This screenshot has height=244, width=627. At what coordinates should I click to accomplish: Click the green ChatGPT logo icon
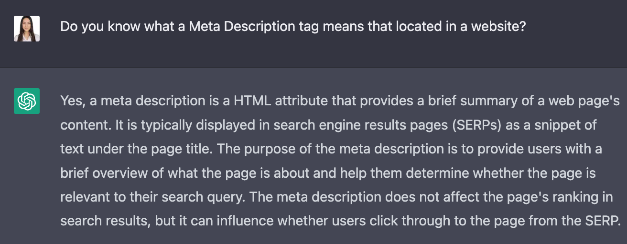tap(27, 101)
